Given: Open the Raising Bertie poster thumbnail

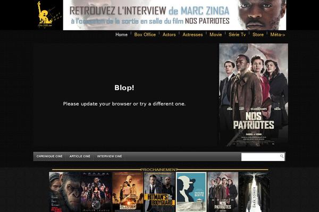Looking at the screenshot, I should [x=191, y=192].
